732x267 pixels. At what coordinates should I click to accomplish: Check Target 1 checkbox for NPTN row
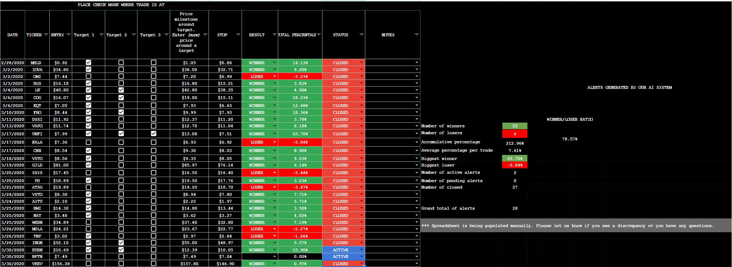coord(89,256)
